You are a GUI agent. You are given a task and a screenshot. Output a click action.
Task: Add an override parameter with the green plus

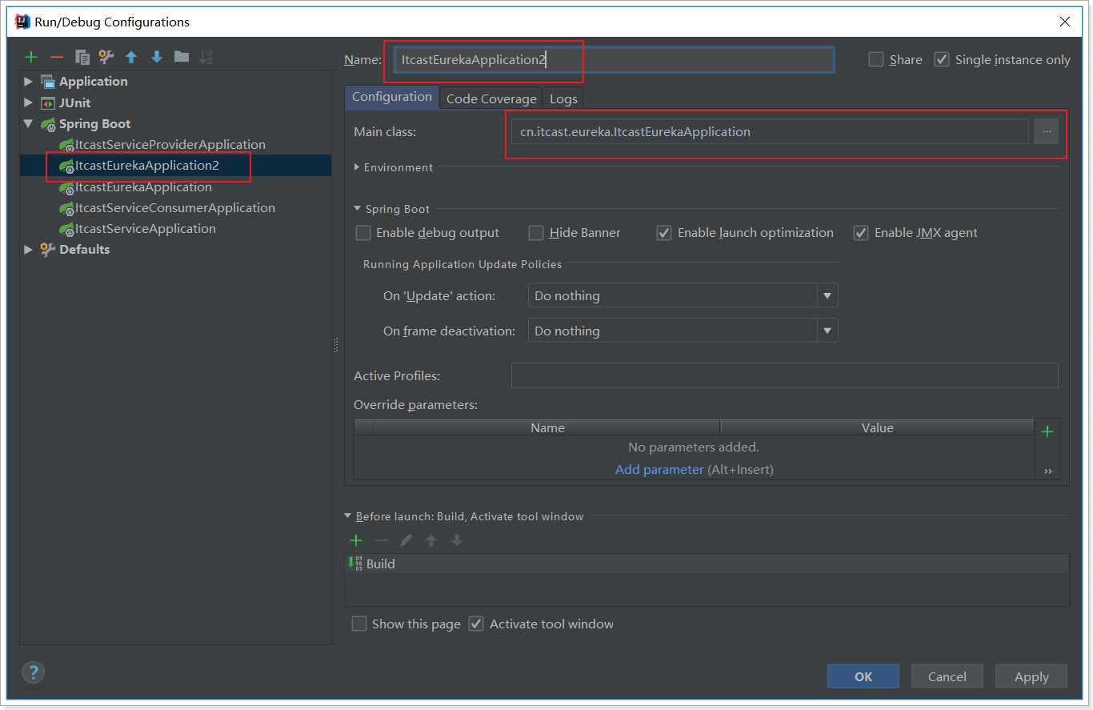coord(1047,431)
